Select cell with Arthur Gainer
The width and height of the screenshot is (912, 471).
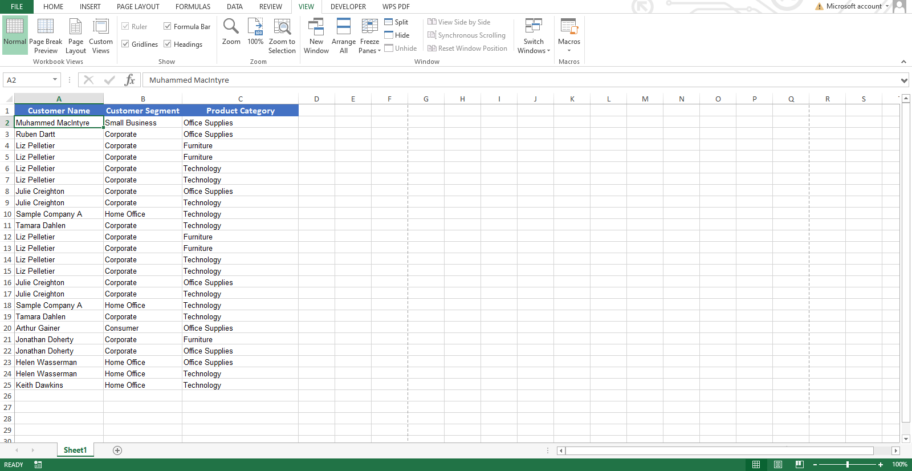click(x=59, y=328)
